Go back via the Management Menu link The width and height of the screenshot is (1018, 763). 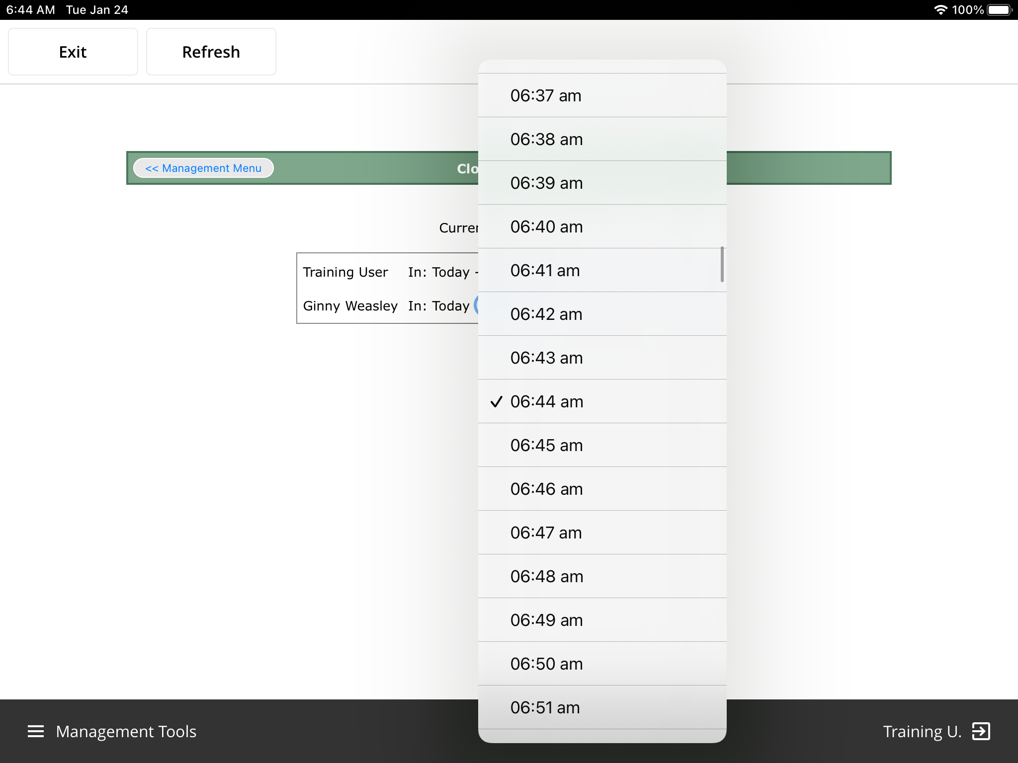pyautogui.click(x=203, y=168)
